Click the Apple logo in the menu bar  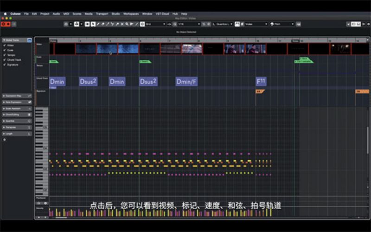(5, 14)
